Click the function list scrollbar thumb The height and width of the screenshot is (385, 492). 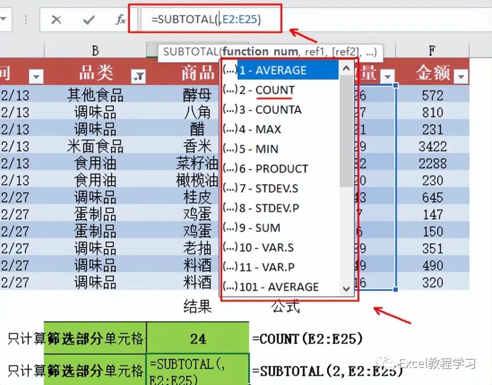[346, 131]
